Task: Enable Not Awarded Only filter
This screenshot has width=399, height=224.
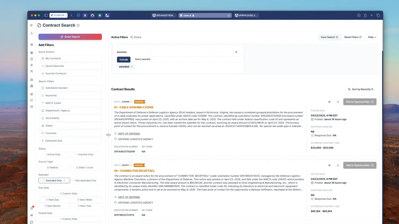Action: pos(86,181)
